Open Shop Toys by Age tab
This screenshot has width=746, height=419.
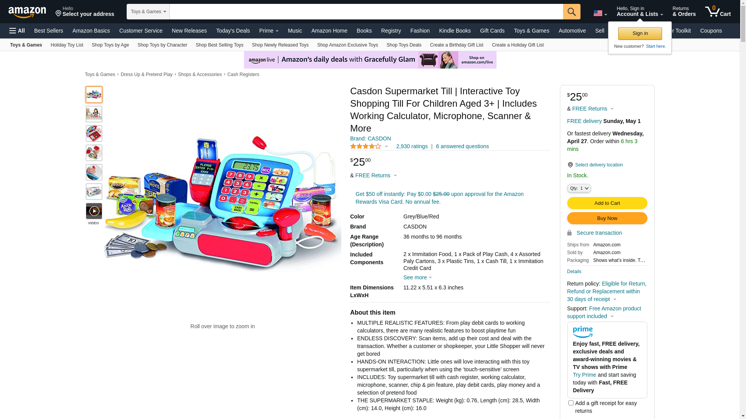tap(110, 45)
